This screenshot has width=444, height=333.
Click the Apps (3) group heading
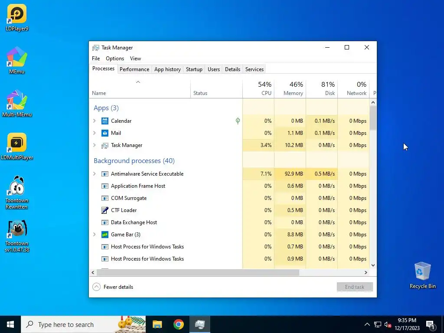tap(106, 108)
